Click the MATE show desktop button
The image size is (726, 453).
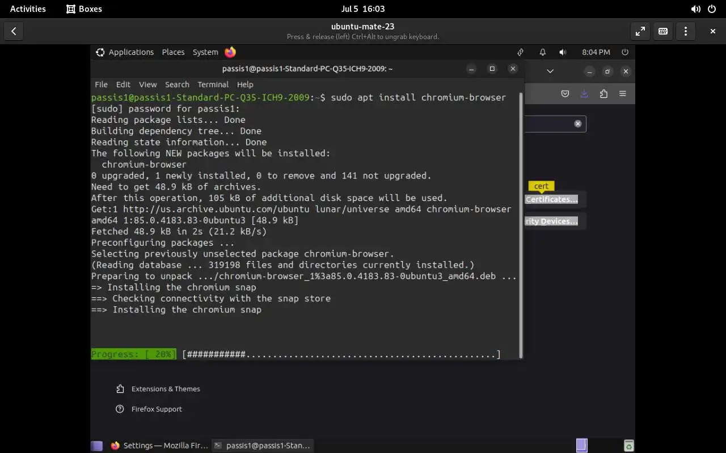click(x=97, y=446)
